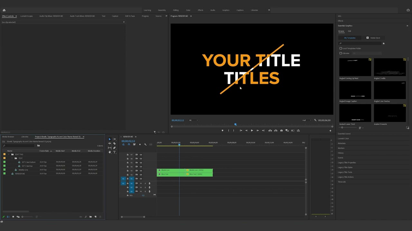Show more workspaces overflow chevrons

point(269,10)
